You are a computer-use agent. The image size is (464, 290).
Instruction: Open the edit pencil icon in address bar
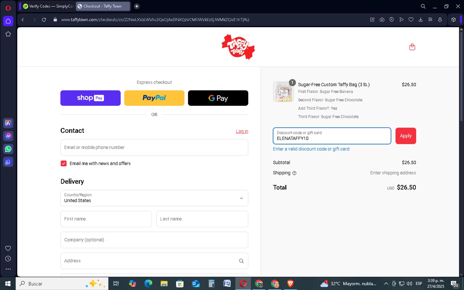point(372,19)
